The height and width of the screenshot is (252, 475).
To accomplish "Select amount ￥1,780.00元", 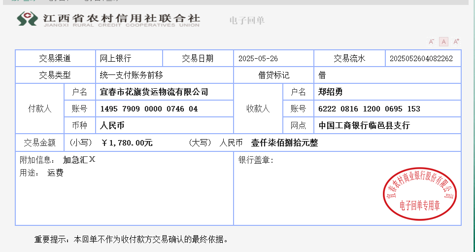I will (127, 143).
